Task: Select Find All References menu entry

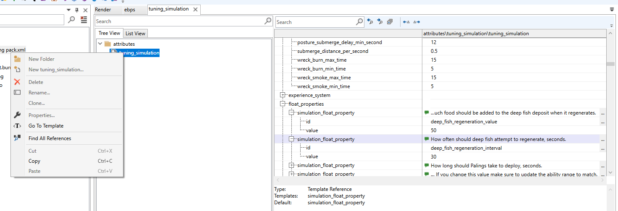Action: (x=50, y=138)
